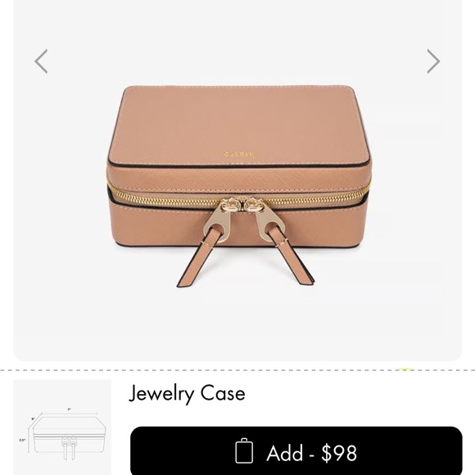Click the $98 price text
Screen dimensions: 475x475
click(x=339, y=453)
